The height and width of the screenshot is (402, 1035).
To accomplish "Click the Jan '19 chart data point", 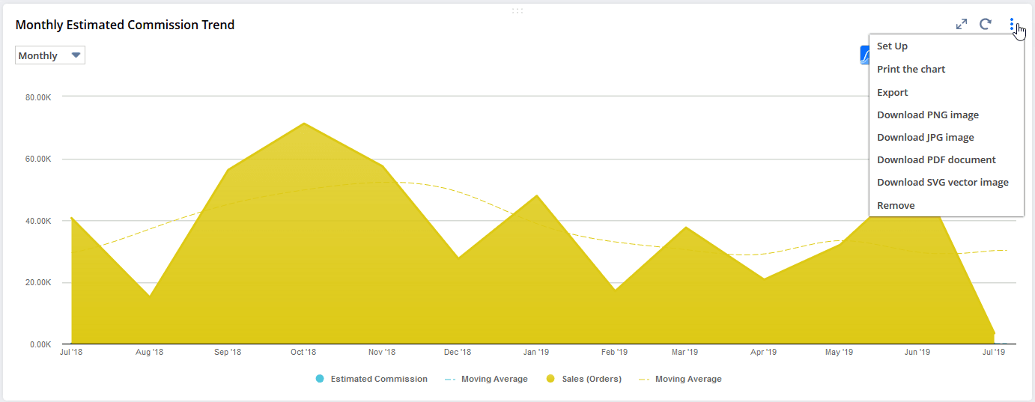I will click(x=536, y=195).
